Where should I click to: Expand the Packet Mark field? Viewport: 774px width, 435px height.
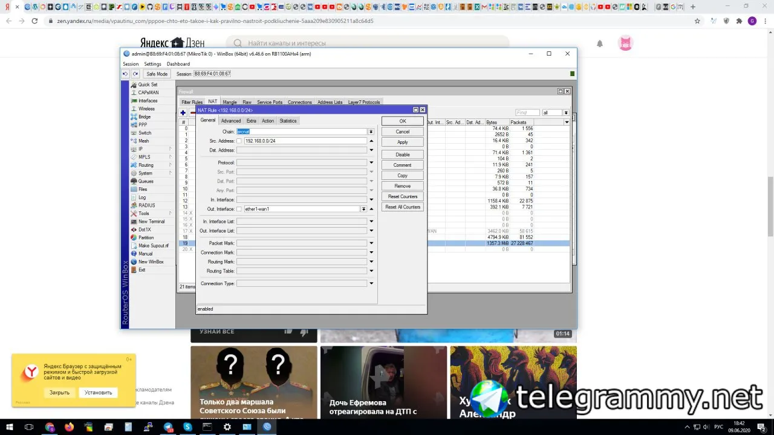pos(371,243)
